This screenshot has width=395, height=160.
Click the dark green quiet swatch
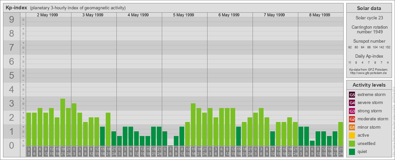[x=352, y=152]
